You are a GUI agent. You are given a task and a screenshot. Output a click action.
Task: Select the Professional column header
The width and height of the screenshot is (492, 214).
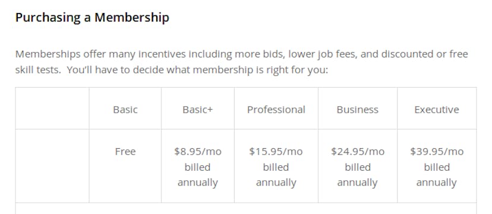tap(276, 110)
